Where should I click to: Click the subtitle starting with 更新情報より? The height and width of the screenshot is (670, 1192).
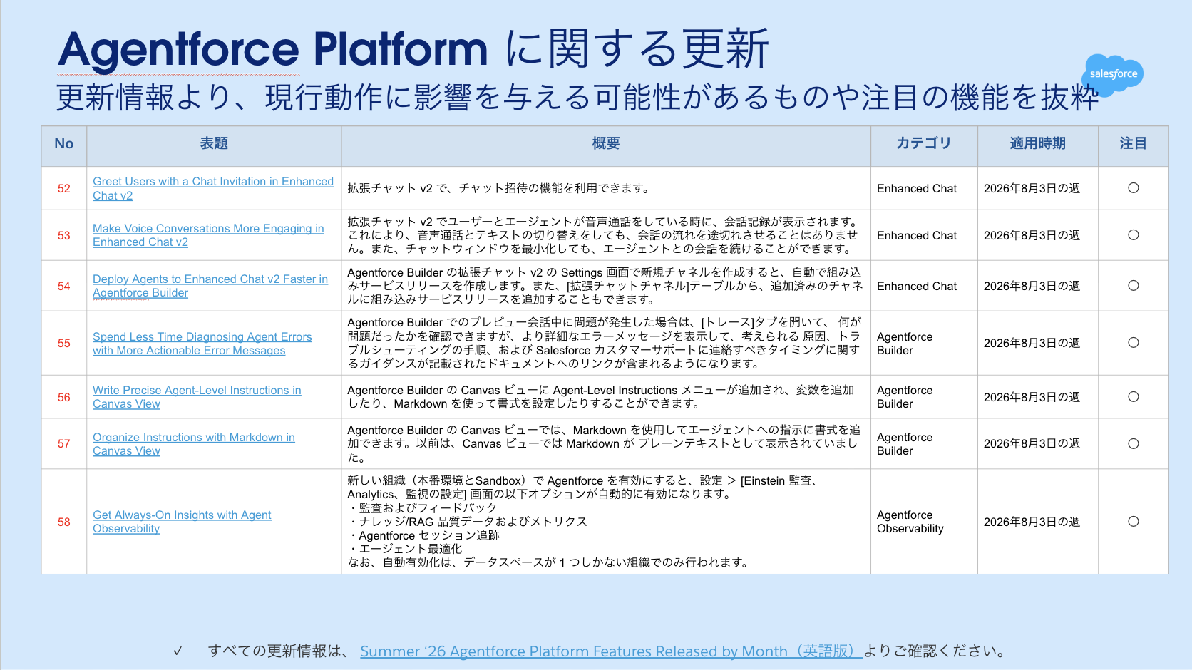tap(577, 98)
